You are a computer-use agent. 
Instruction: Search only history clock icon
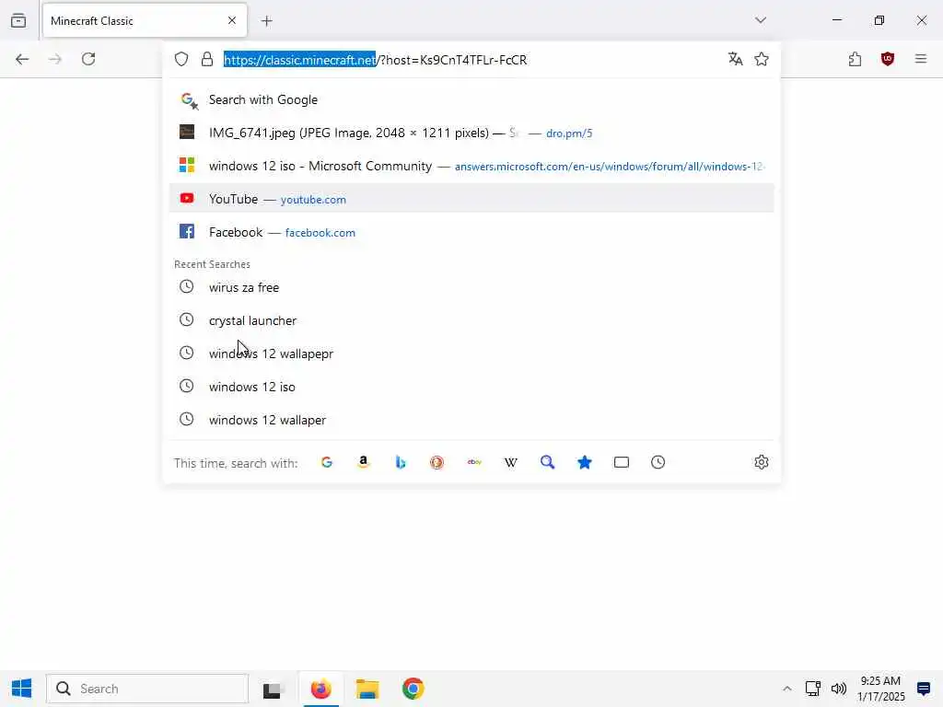tap(658, 462)
